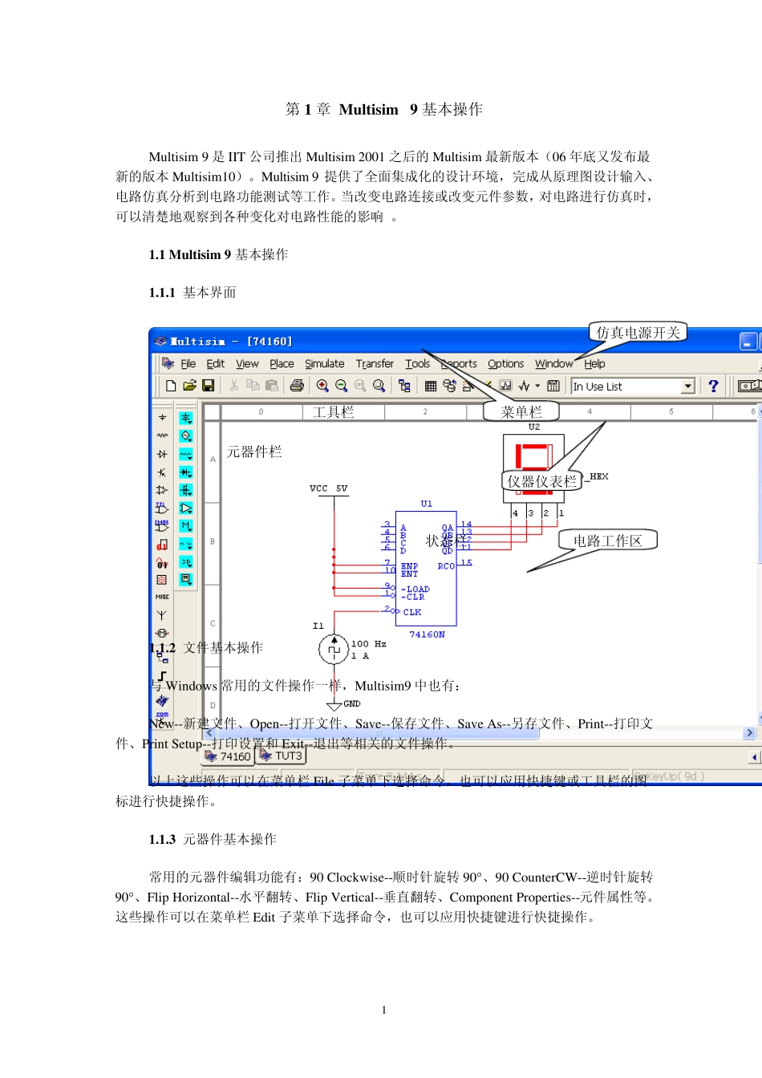
Task: Click the Zoom Fit to Page icon
Action: point(379,386)
